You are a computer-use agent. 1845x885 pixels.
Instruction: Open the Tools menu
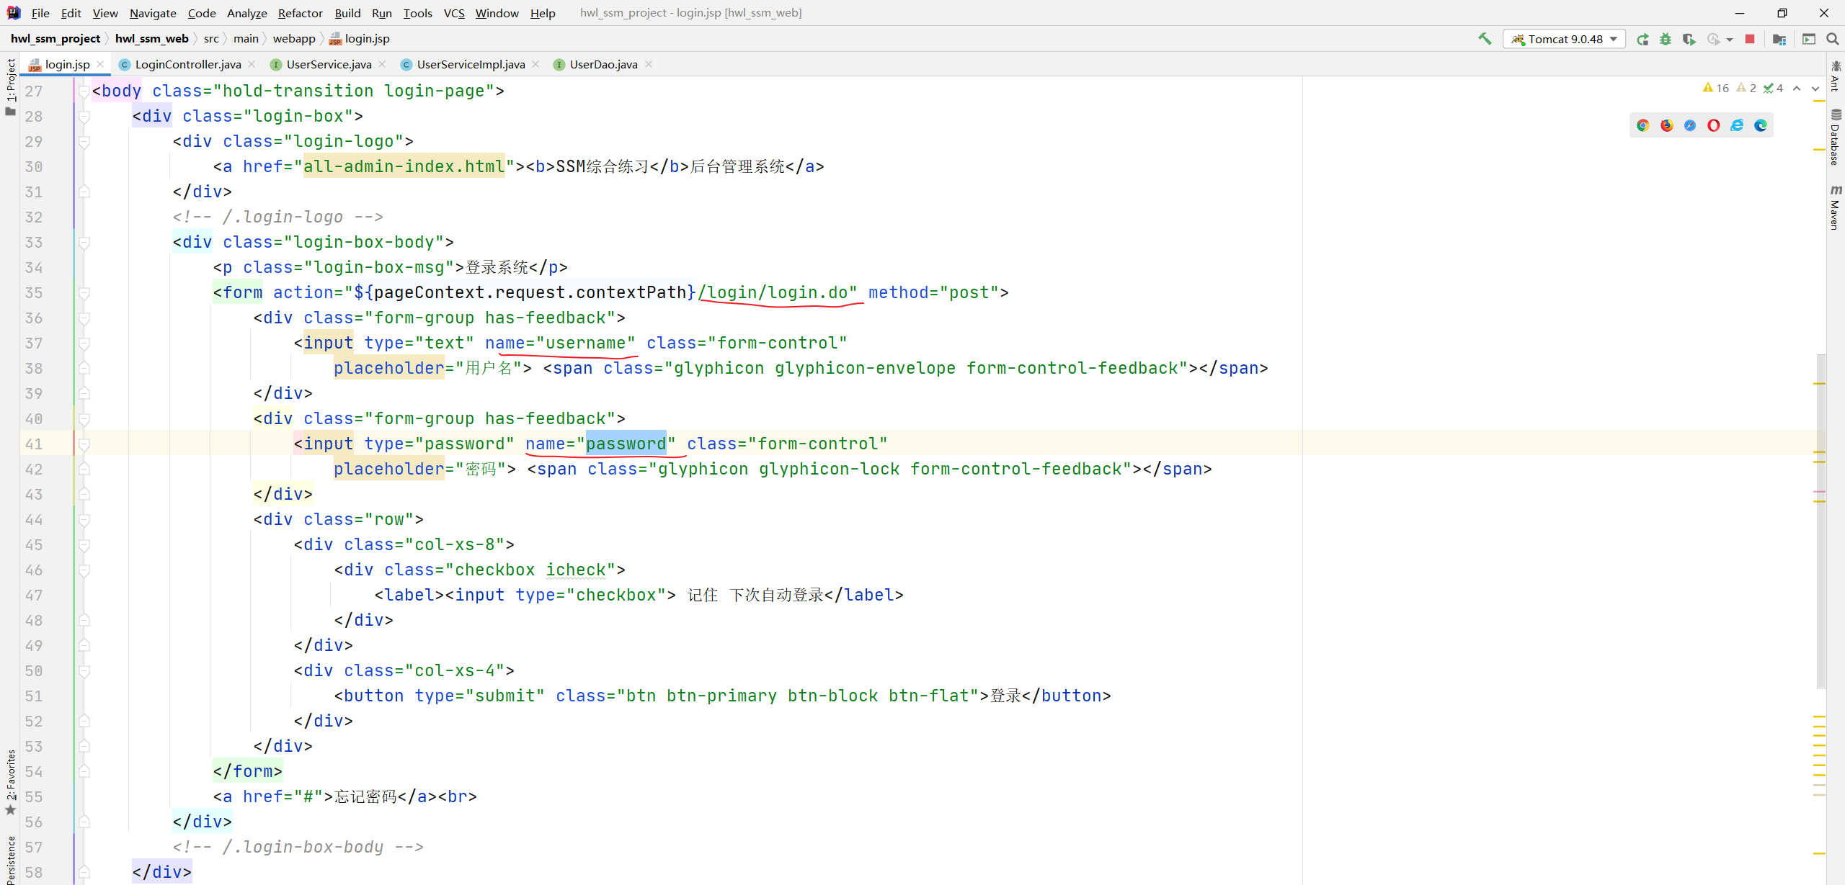[417, 13]
